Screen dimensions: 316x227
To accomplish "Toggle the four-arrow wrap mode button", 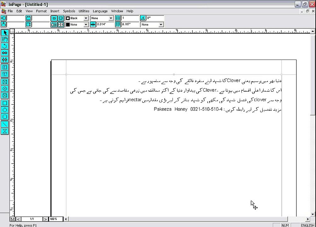I will click(x=61, y=25).
